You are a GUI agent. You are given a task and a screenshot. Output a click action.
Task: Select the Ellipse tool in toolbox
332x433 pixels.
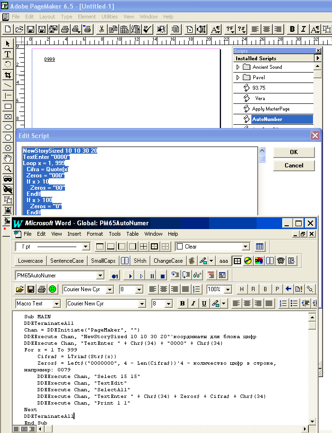pos(8,127)
